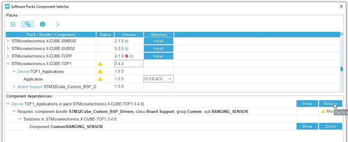Click the Version column header

[129, 35]
